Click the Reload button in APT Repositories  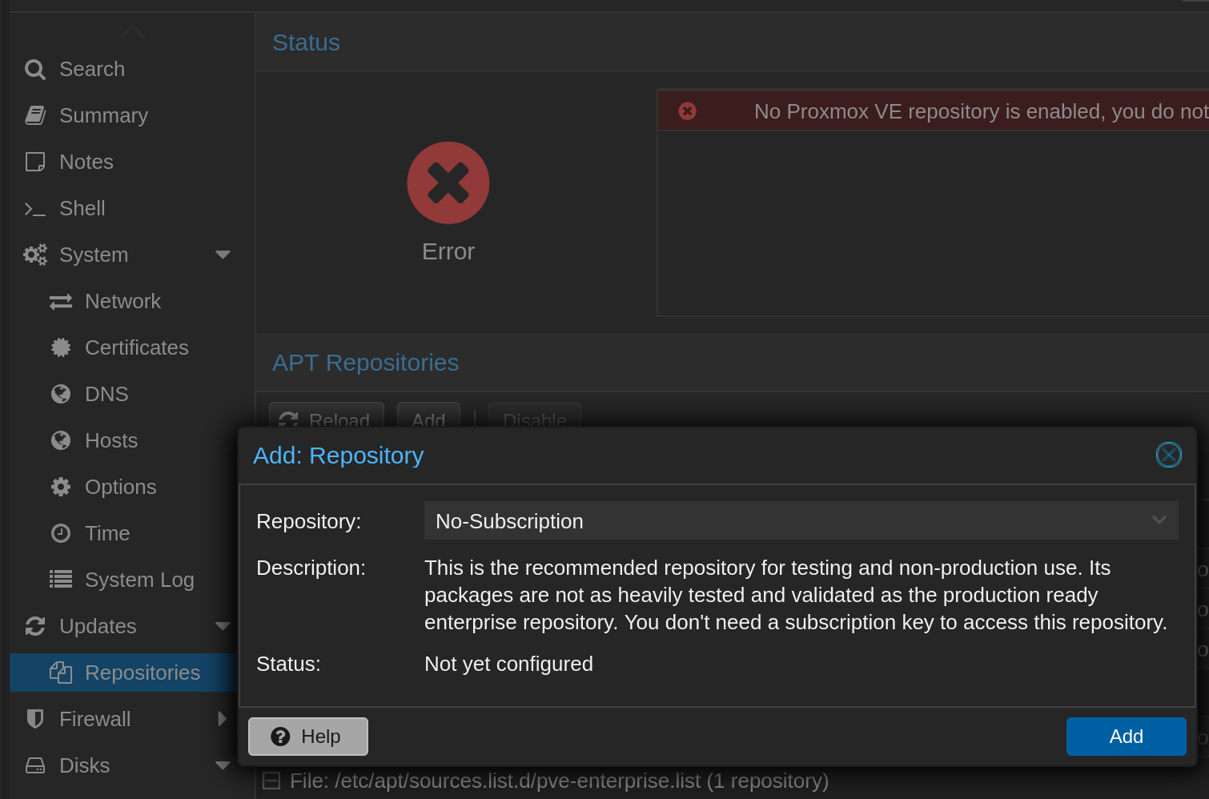(x=327, y=416)
